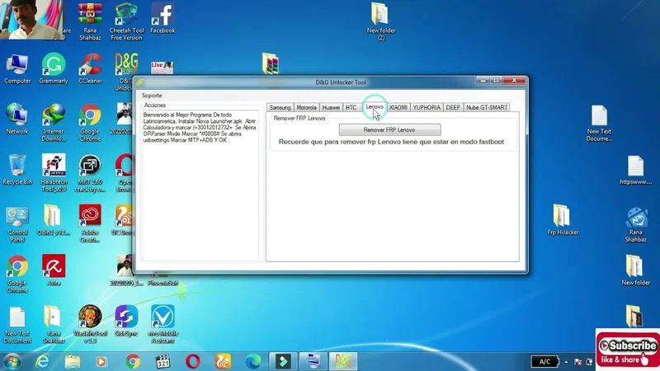Click the HTC tab
The height and width of the screenshot is (371, 660).
351,107
